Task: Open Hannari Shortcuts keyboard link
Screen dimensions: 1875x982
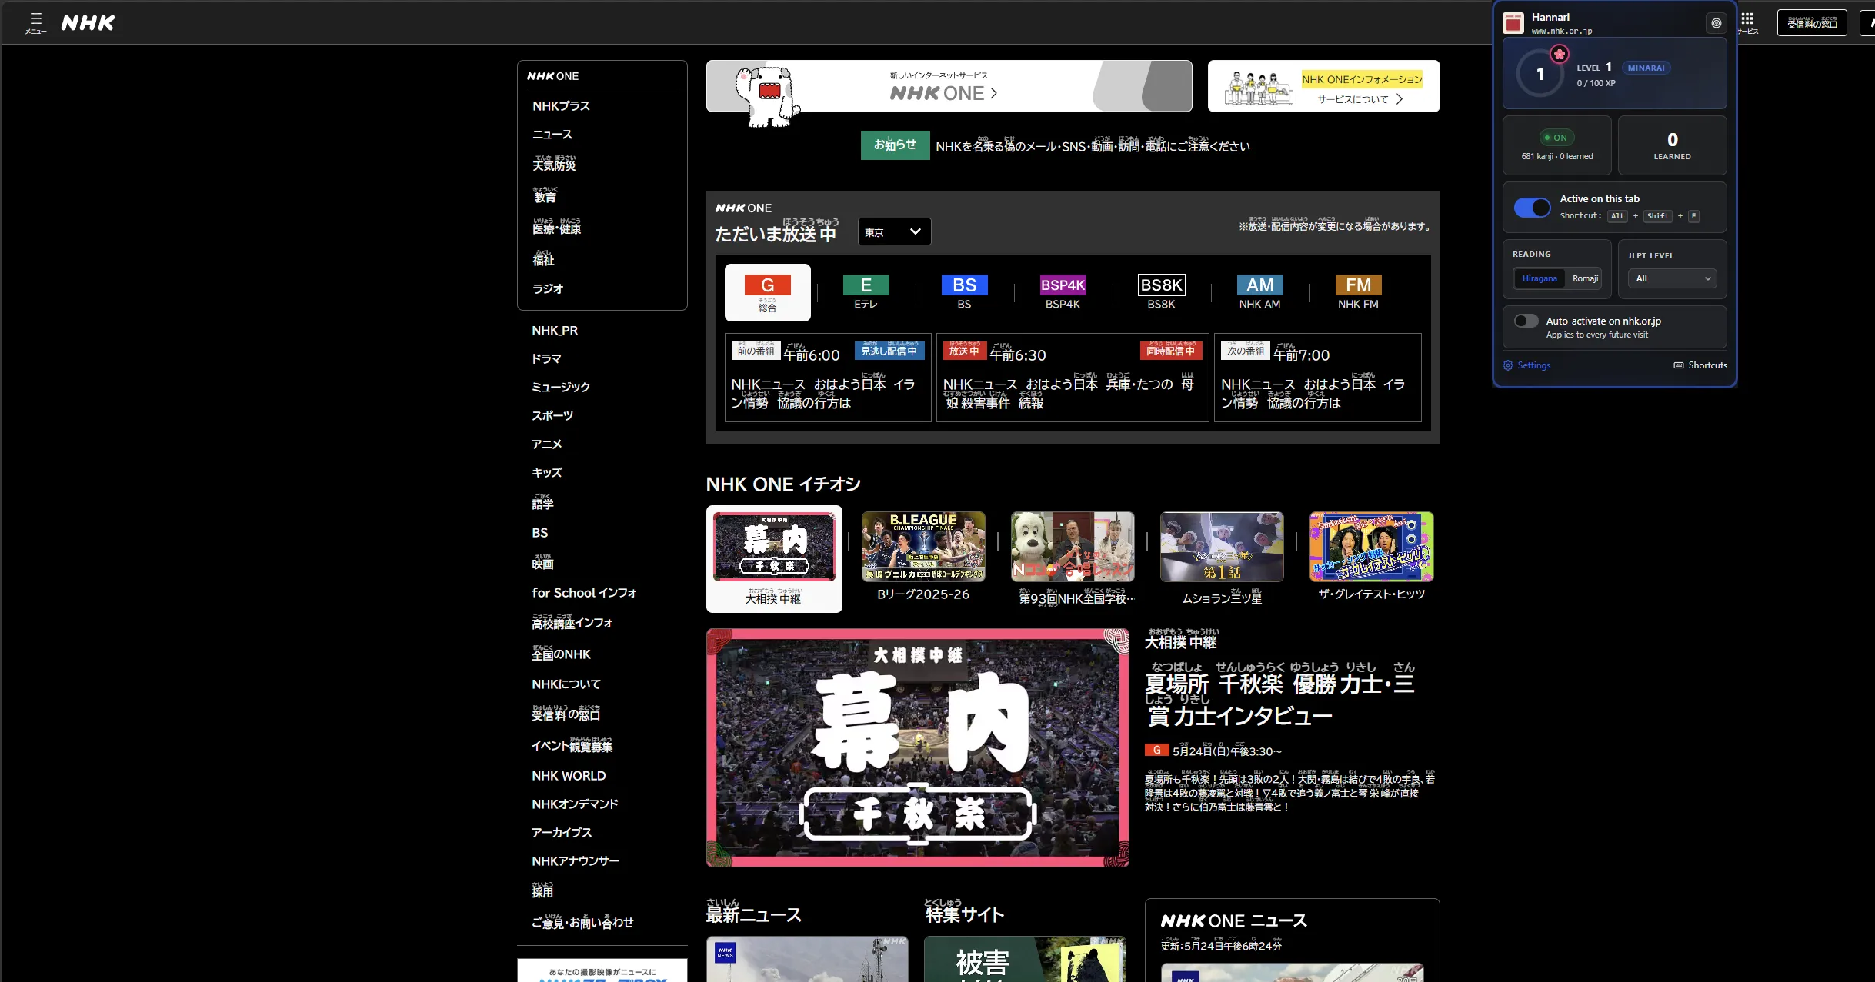Action: 1700,365
